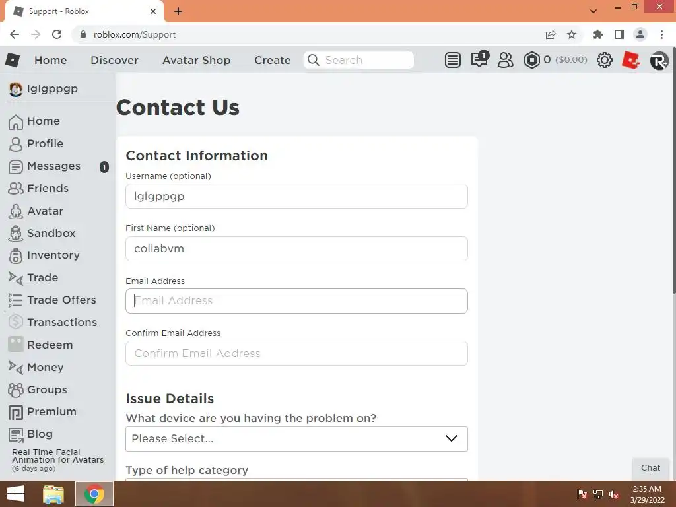Open the Money link in sidebar
676x507 pixels.
click(x=46, y=367)
